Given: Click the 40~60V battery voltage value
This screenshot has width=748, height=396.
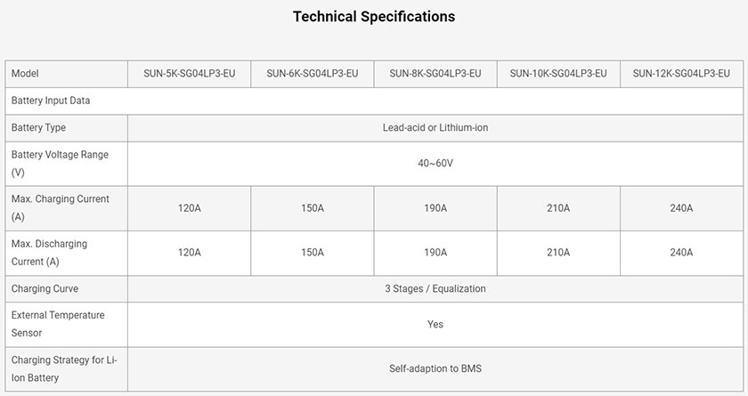Looking at the screenshot, I should pos(435,164).
